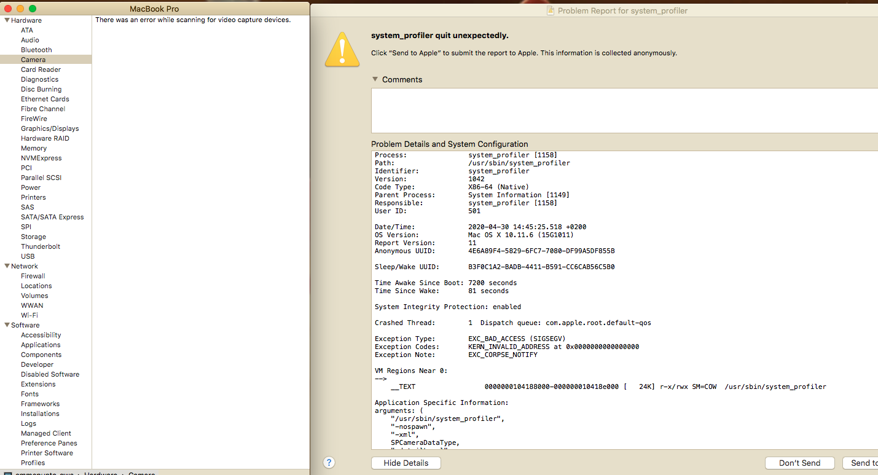Open the help question mark button

[x=329, y=463]
